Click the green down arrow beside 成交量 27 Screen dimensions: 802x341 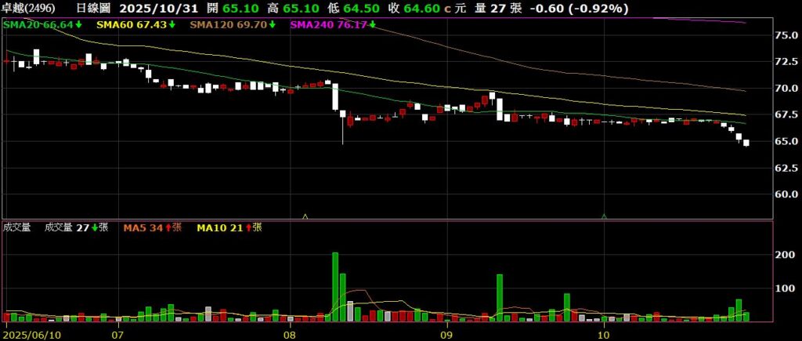[95, 227]
